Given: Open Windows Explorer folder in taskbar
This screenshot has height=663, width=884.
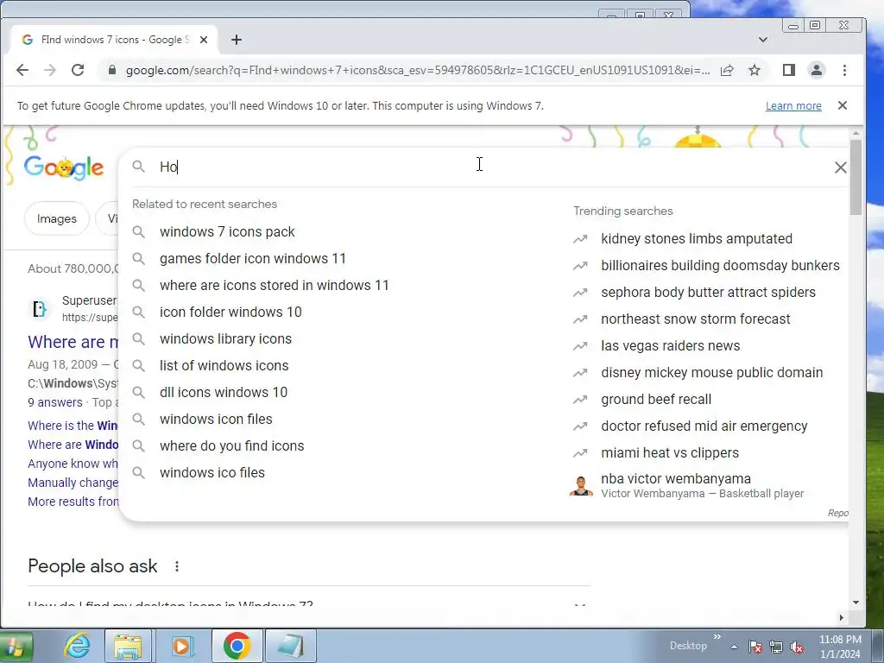Looking at the screenshot, I should coord(128,646).
